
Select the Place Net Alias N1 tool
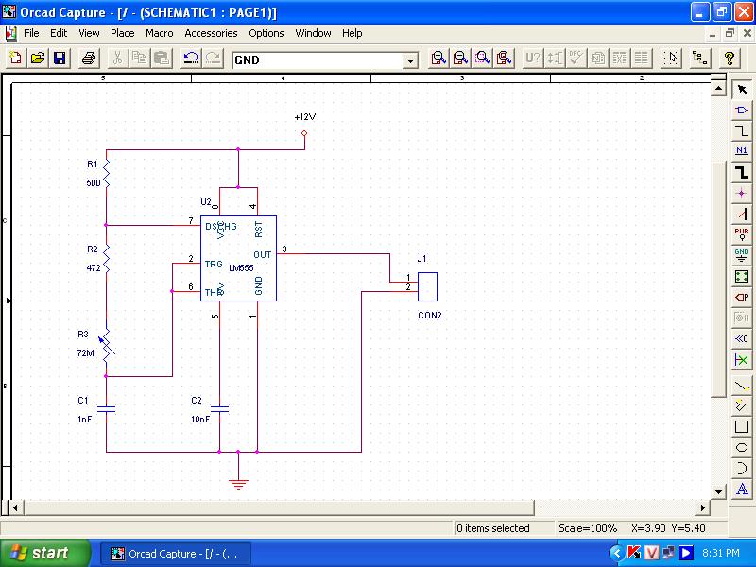742,150
